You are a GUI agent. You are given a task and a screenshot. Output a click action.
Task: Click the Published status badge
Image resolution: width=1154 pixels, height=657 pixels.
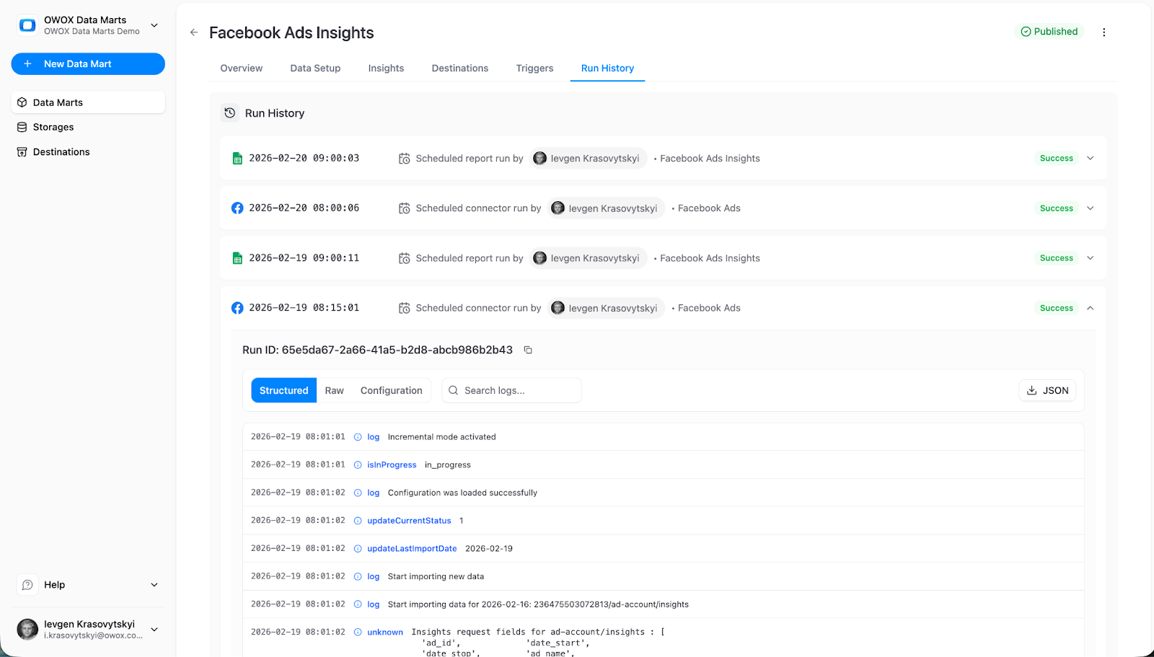click(x=1049, y=32)
